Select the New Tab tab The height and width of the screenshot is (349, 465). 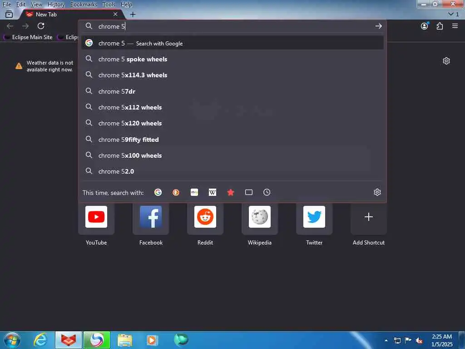(71, 14)
